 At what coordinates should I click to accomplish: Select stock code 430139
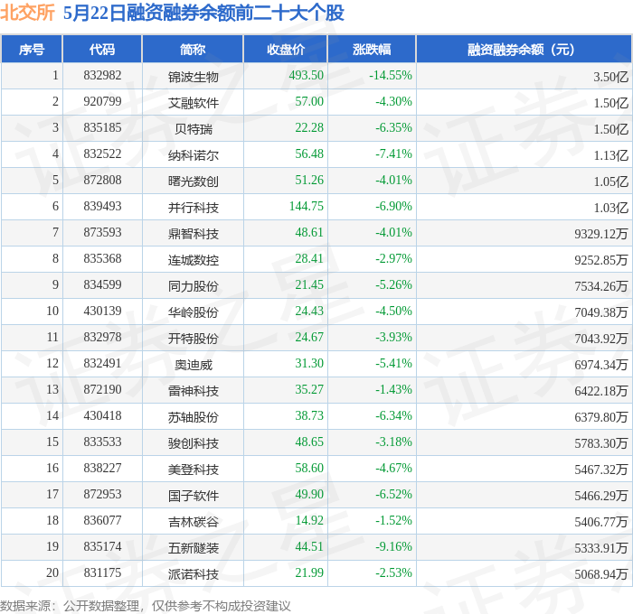point(102,312)
